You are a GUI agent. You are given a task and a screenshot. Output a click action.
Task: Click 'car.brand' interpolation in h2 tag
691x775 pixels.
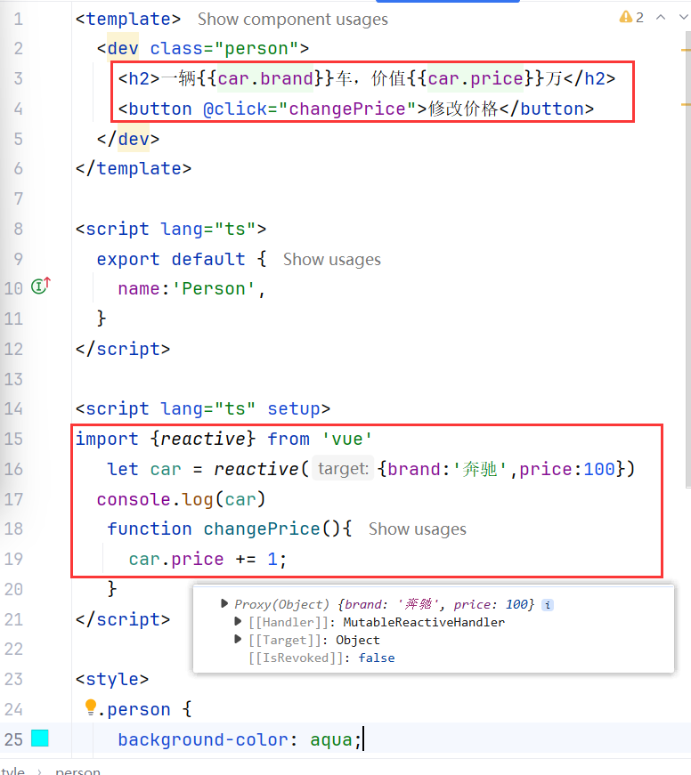click(x=265, y=78)
